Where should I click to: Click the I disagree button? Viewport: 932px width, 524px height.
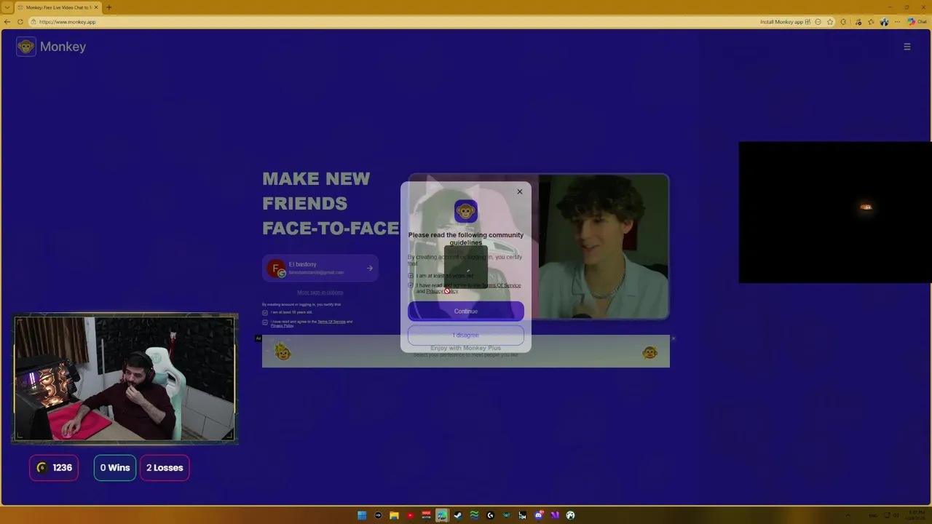466,336
